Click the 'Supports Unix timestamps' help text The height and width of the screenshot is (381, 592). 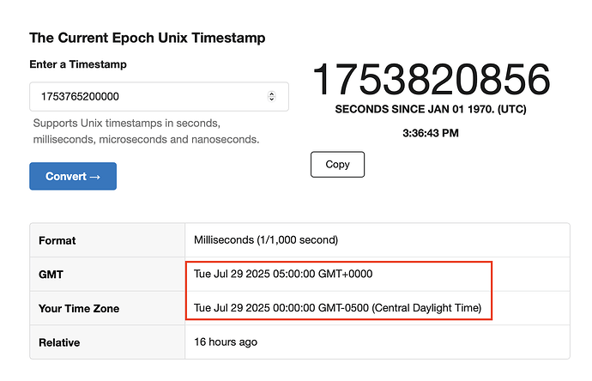(146, 131)
